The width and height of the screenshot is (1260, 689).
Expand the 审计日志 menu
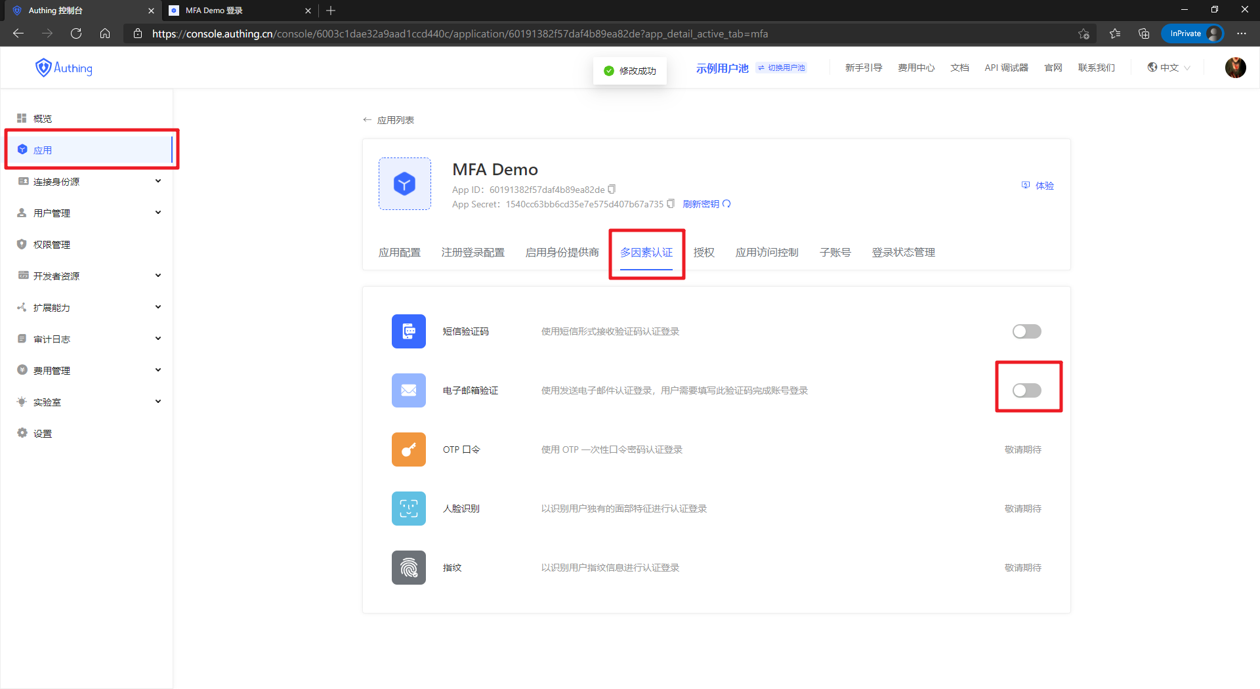pyautogui.click(x=158, y=339)
